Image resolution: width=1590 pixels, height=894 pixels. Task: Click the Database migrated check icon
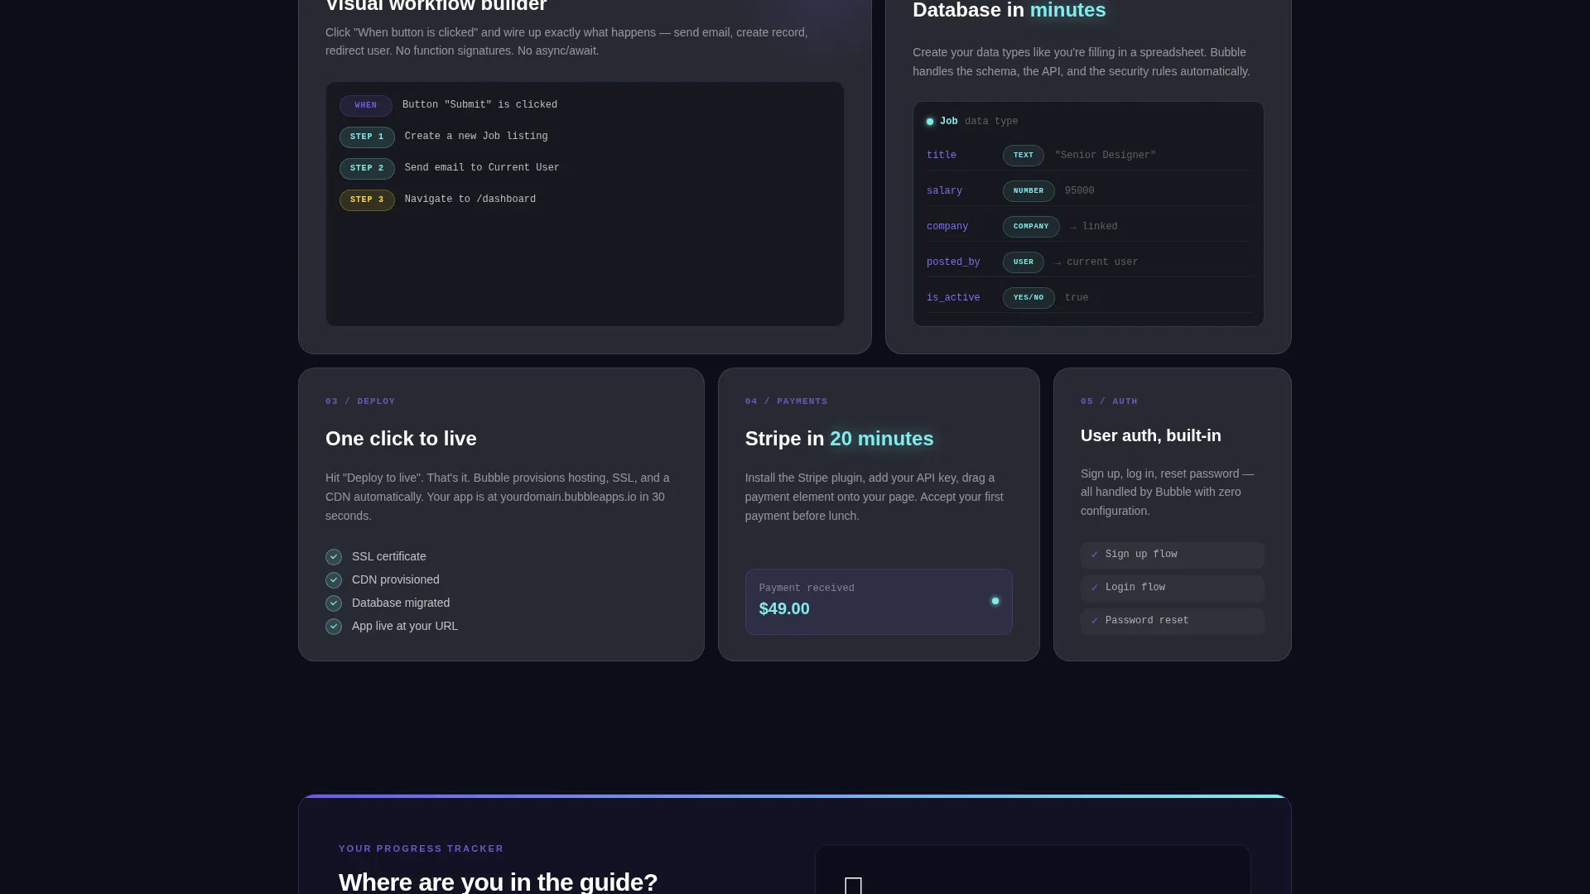[334, 603]
